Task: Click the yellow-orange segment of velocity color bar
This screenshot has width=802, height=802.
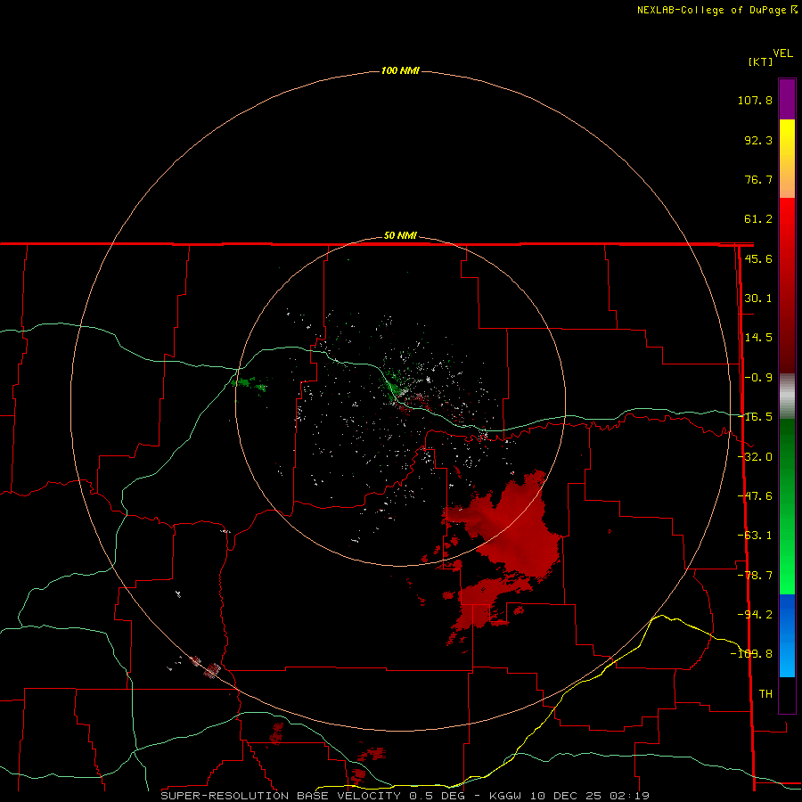Action: pos(787,159)
